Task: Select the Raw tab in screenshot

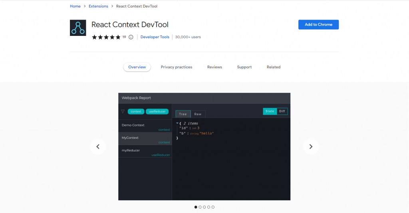Action: pos(198,114)
